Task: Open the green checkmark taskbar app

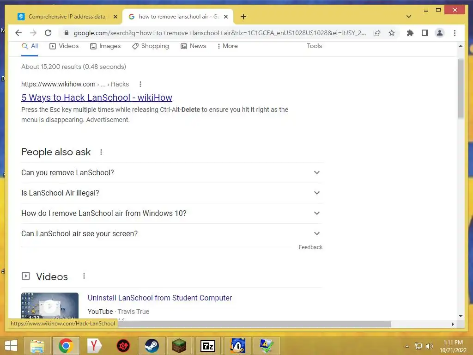Action: [267, 346]
